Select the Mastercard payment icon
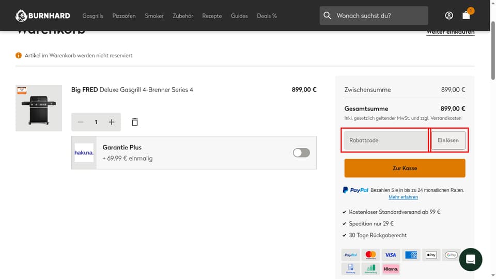Image resolution: width=496 pixels, height=279 pixels. point(371,255)
